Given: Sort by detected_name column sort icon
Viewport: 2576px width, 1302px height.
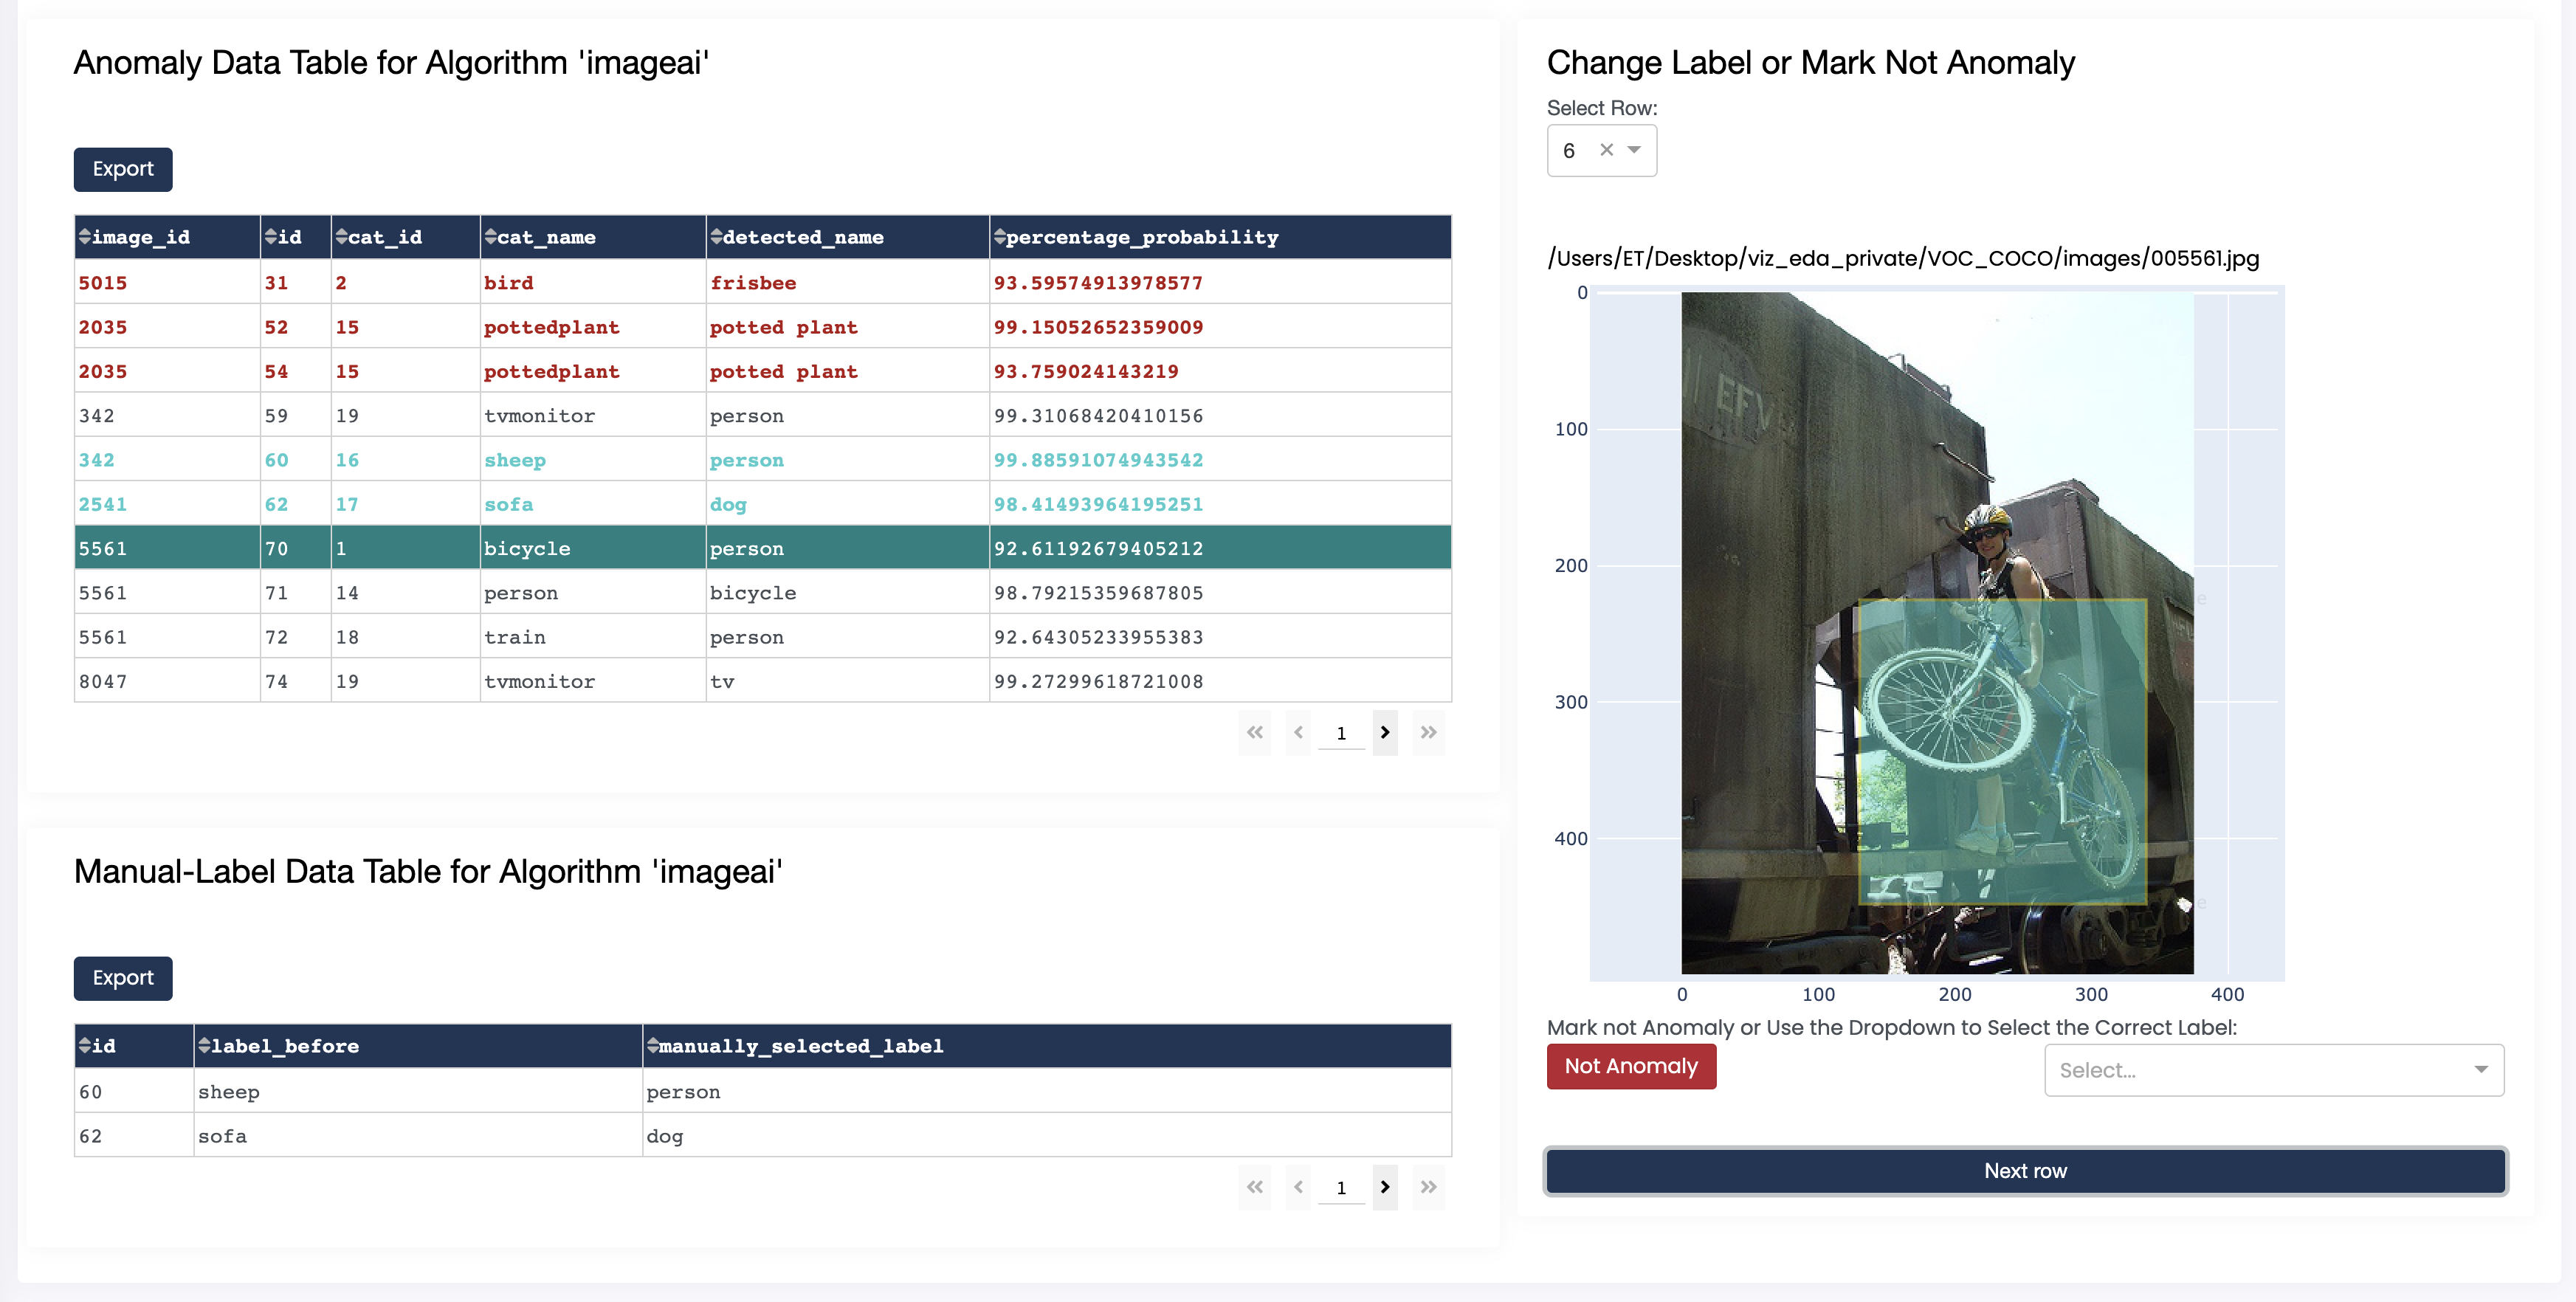Looking at the screenshot, I should tap(716, 237).
